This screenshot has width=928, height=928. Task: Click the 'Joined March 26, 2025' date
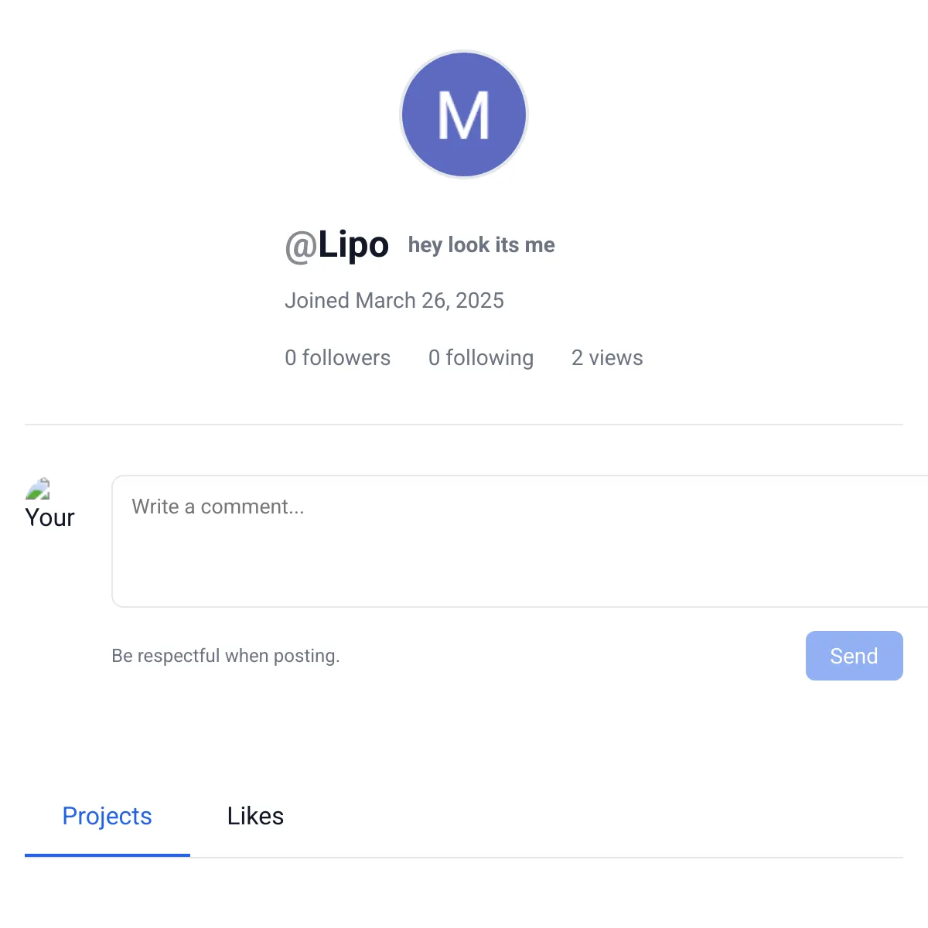pos(394,300)
